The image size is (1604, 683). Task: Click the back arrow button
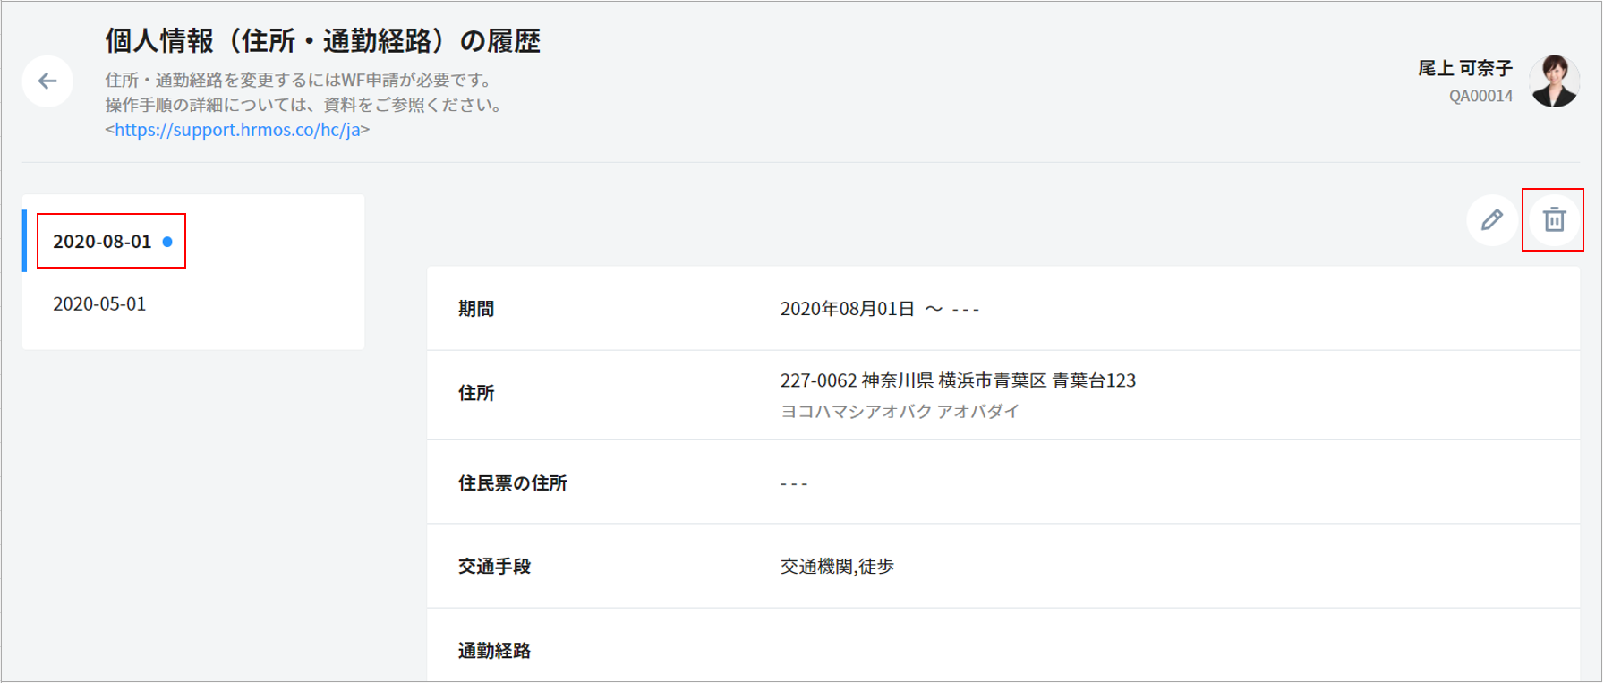[x=47, y=81]
